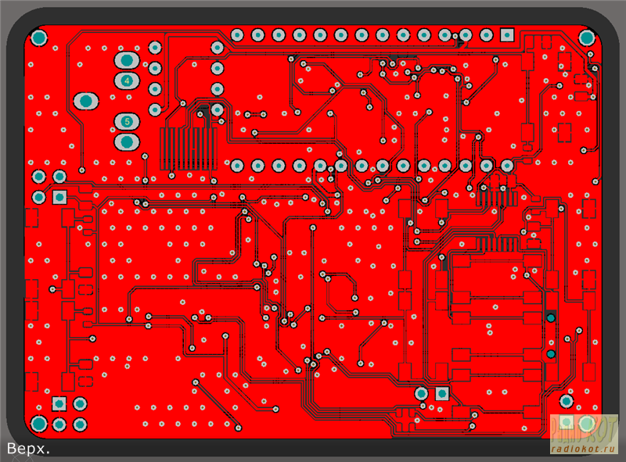Select the bottom-left corner mounting hole
Screen dimensions: 626x462
point(38,424)
